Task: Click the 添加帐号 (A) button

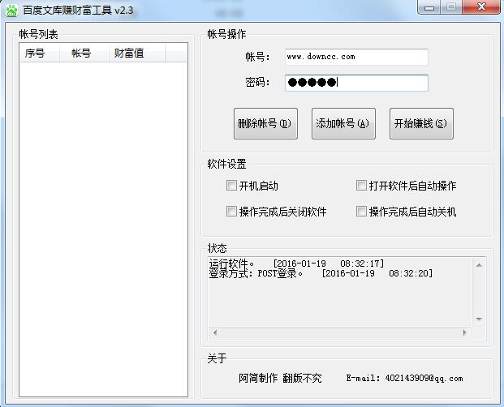Action: [343, 123]
